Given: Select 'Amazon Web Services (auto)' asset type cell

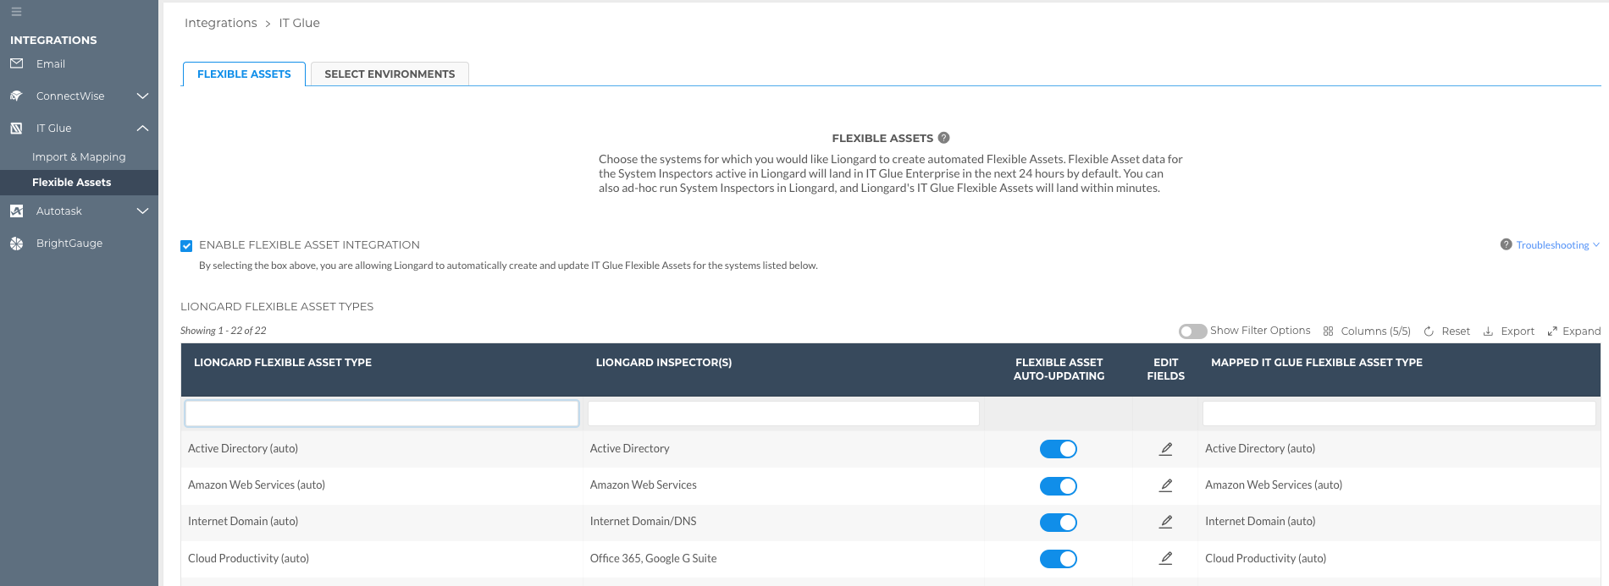Looking at the screenshot, I should pyautogui.click(x=257, y=485).
